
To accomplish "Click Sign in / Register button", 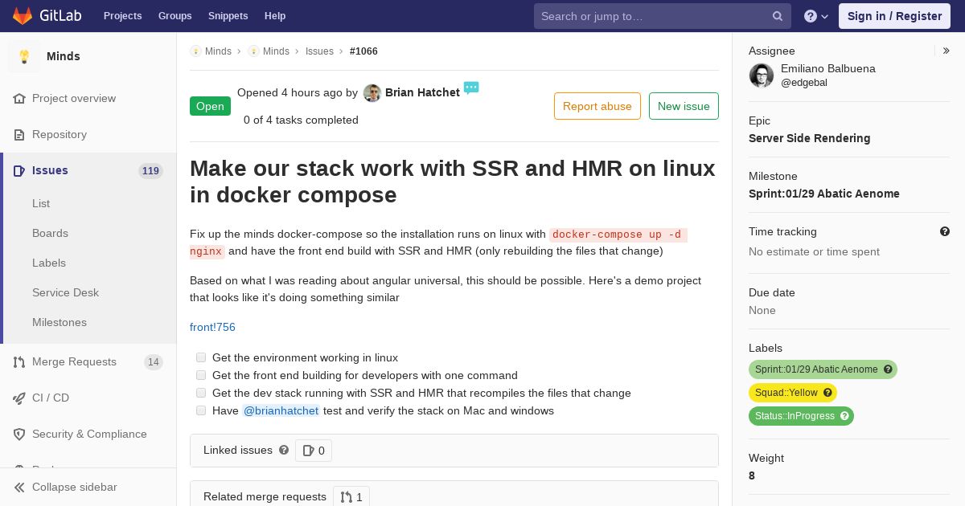I will click(x=894, y=16).
